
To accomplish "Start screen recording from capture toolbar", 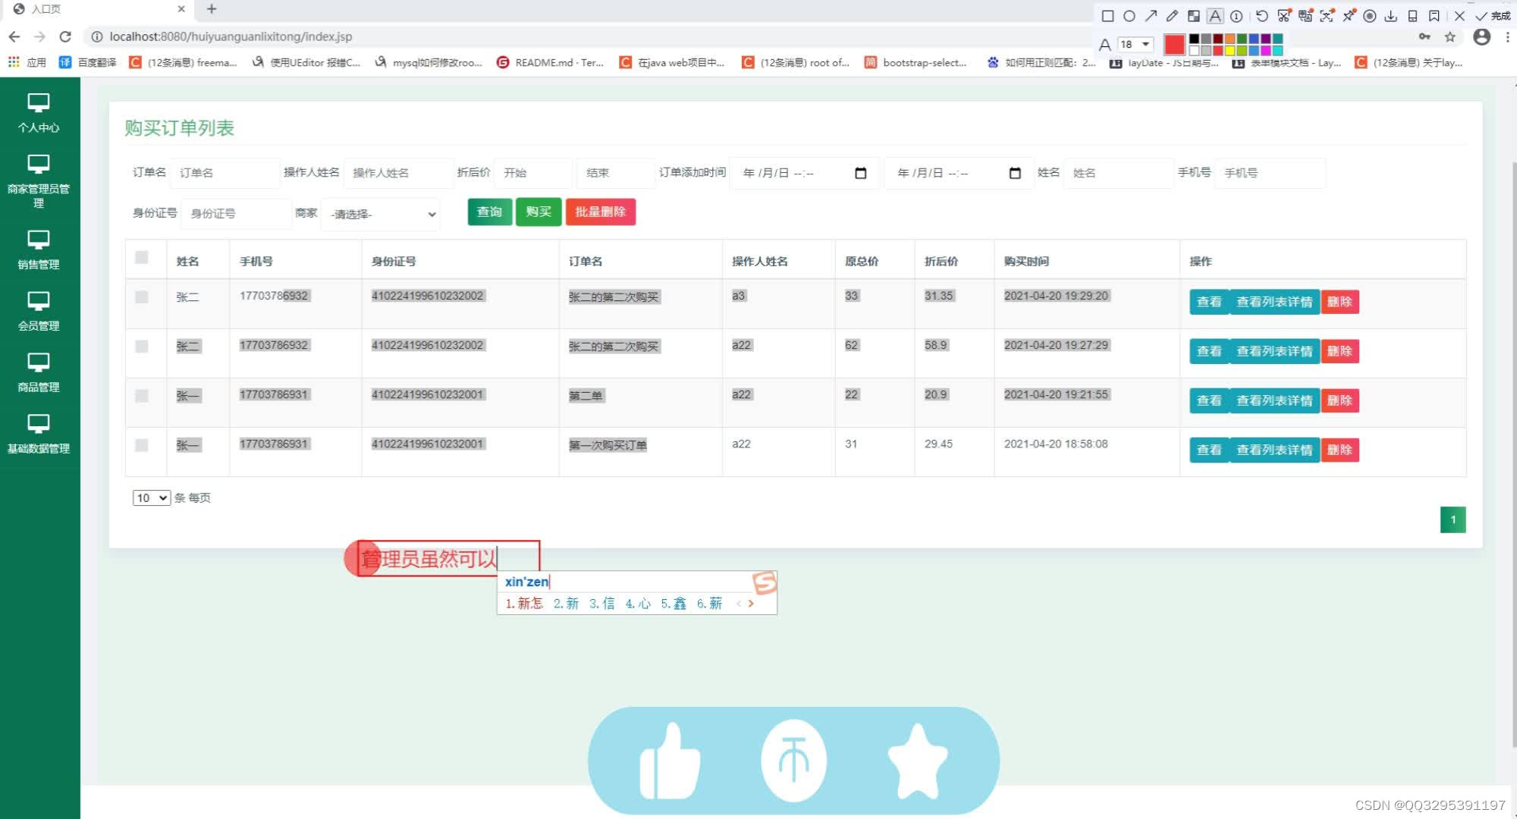I will coord(1370,16).
